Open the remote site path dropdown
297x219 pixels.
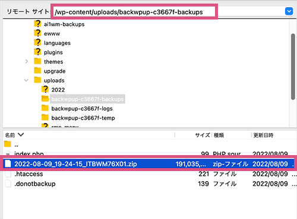coord(289,11)
